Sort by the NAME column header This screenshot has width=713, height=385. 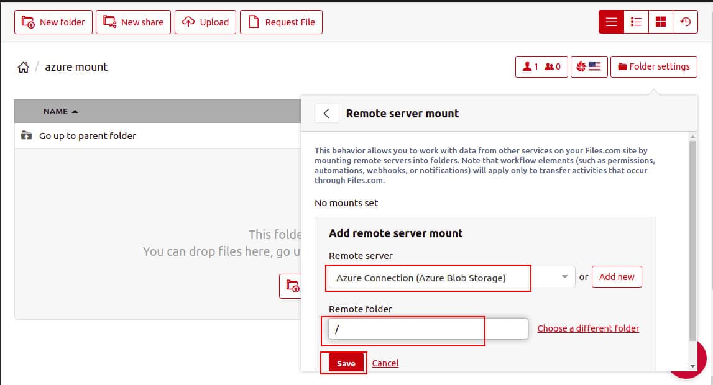point(55,111)
